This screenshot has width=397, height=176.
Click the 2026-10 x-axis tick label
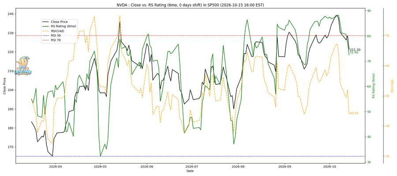(x=330, y=167)
